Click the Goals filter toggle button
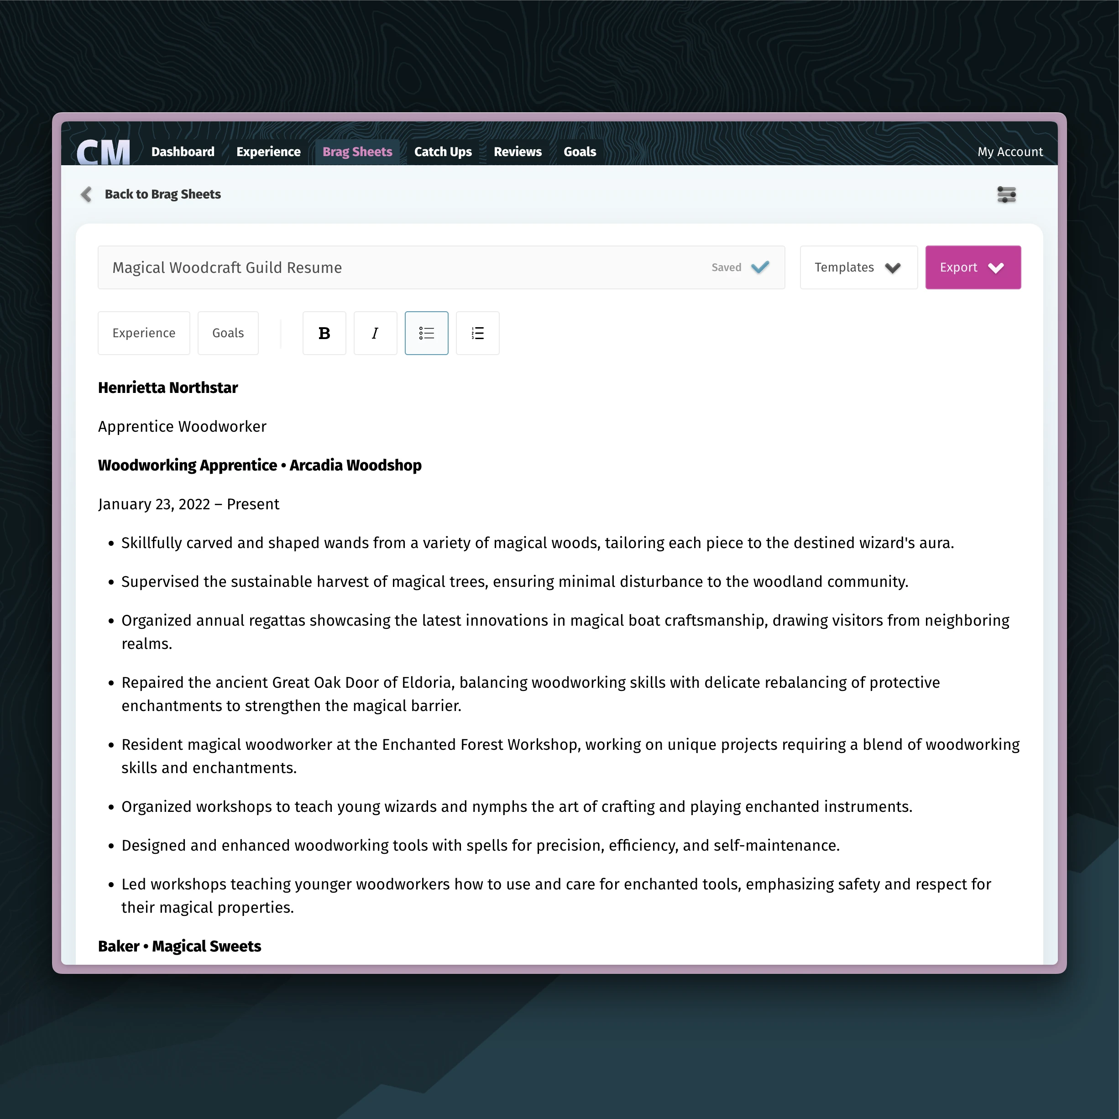 (x=226, y=333)
